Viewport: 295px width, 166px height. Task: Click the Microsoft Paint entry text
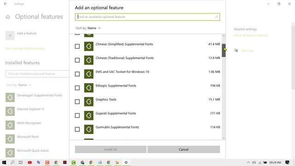[x=28, y=136]
